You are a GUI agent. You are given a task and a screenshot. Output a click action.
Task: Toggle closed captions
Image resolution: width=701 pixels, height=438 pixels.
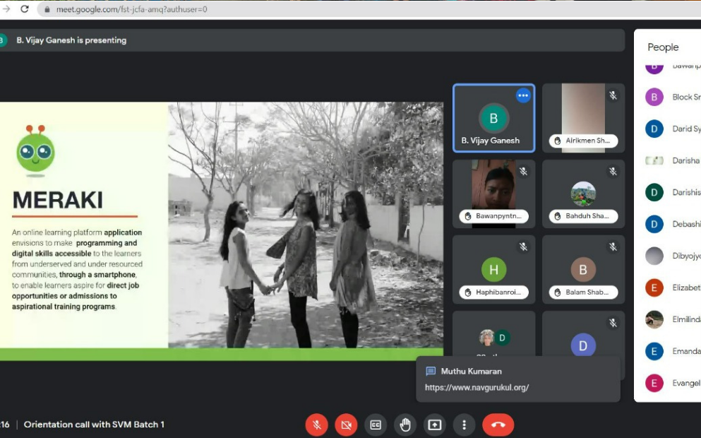(x=376, y=425)
